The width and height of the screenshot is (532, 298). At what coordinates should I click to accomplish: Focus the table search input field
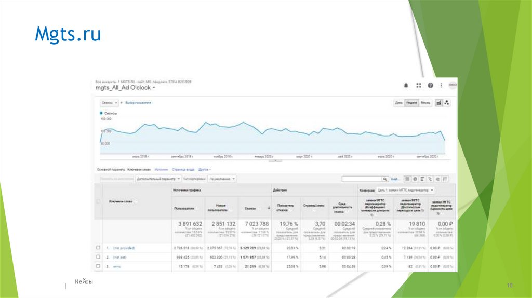point(362,179)
